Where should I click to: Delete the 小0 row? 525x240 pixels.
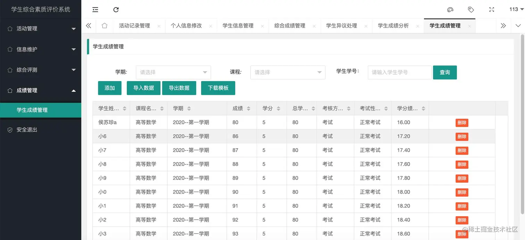pos(462,192)
